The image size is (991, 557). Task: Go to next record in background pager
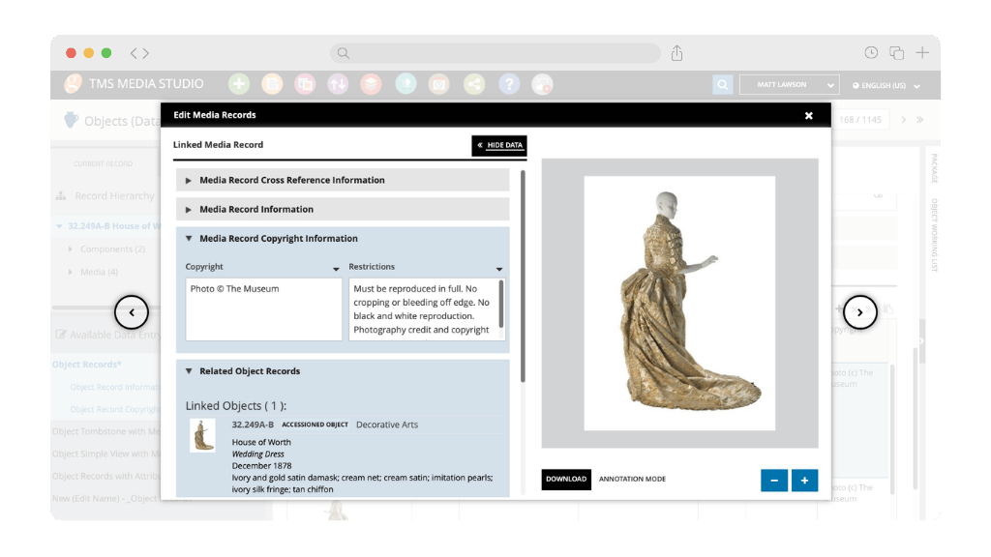coord(904,119)
